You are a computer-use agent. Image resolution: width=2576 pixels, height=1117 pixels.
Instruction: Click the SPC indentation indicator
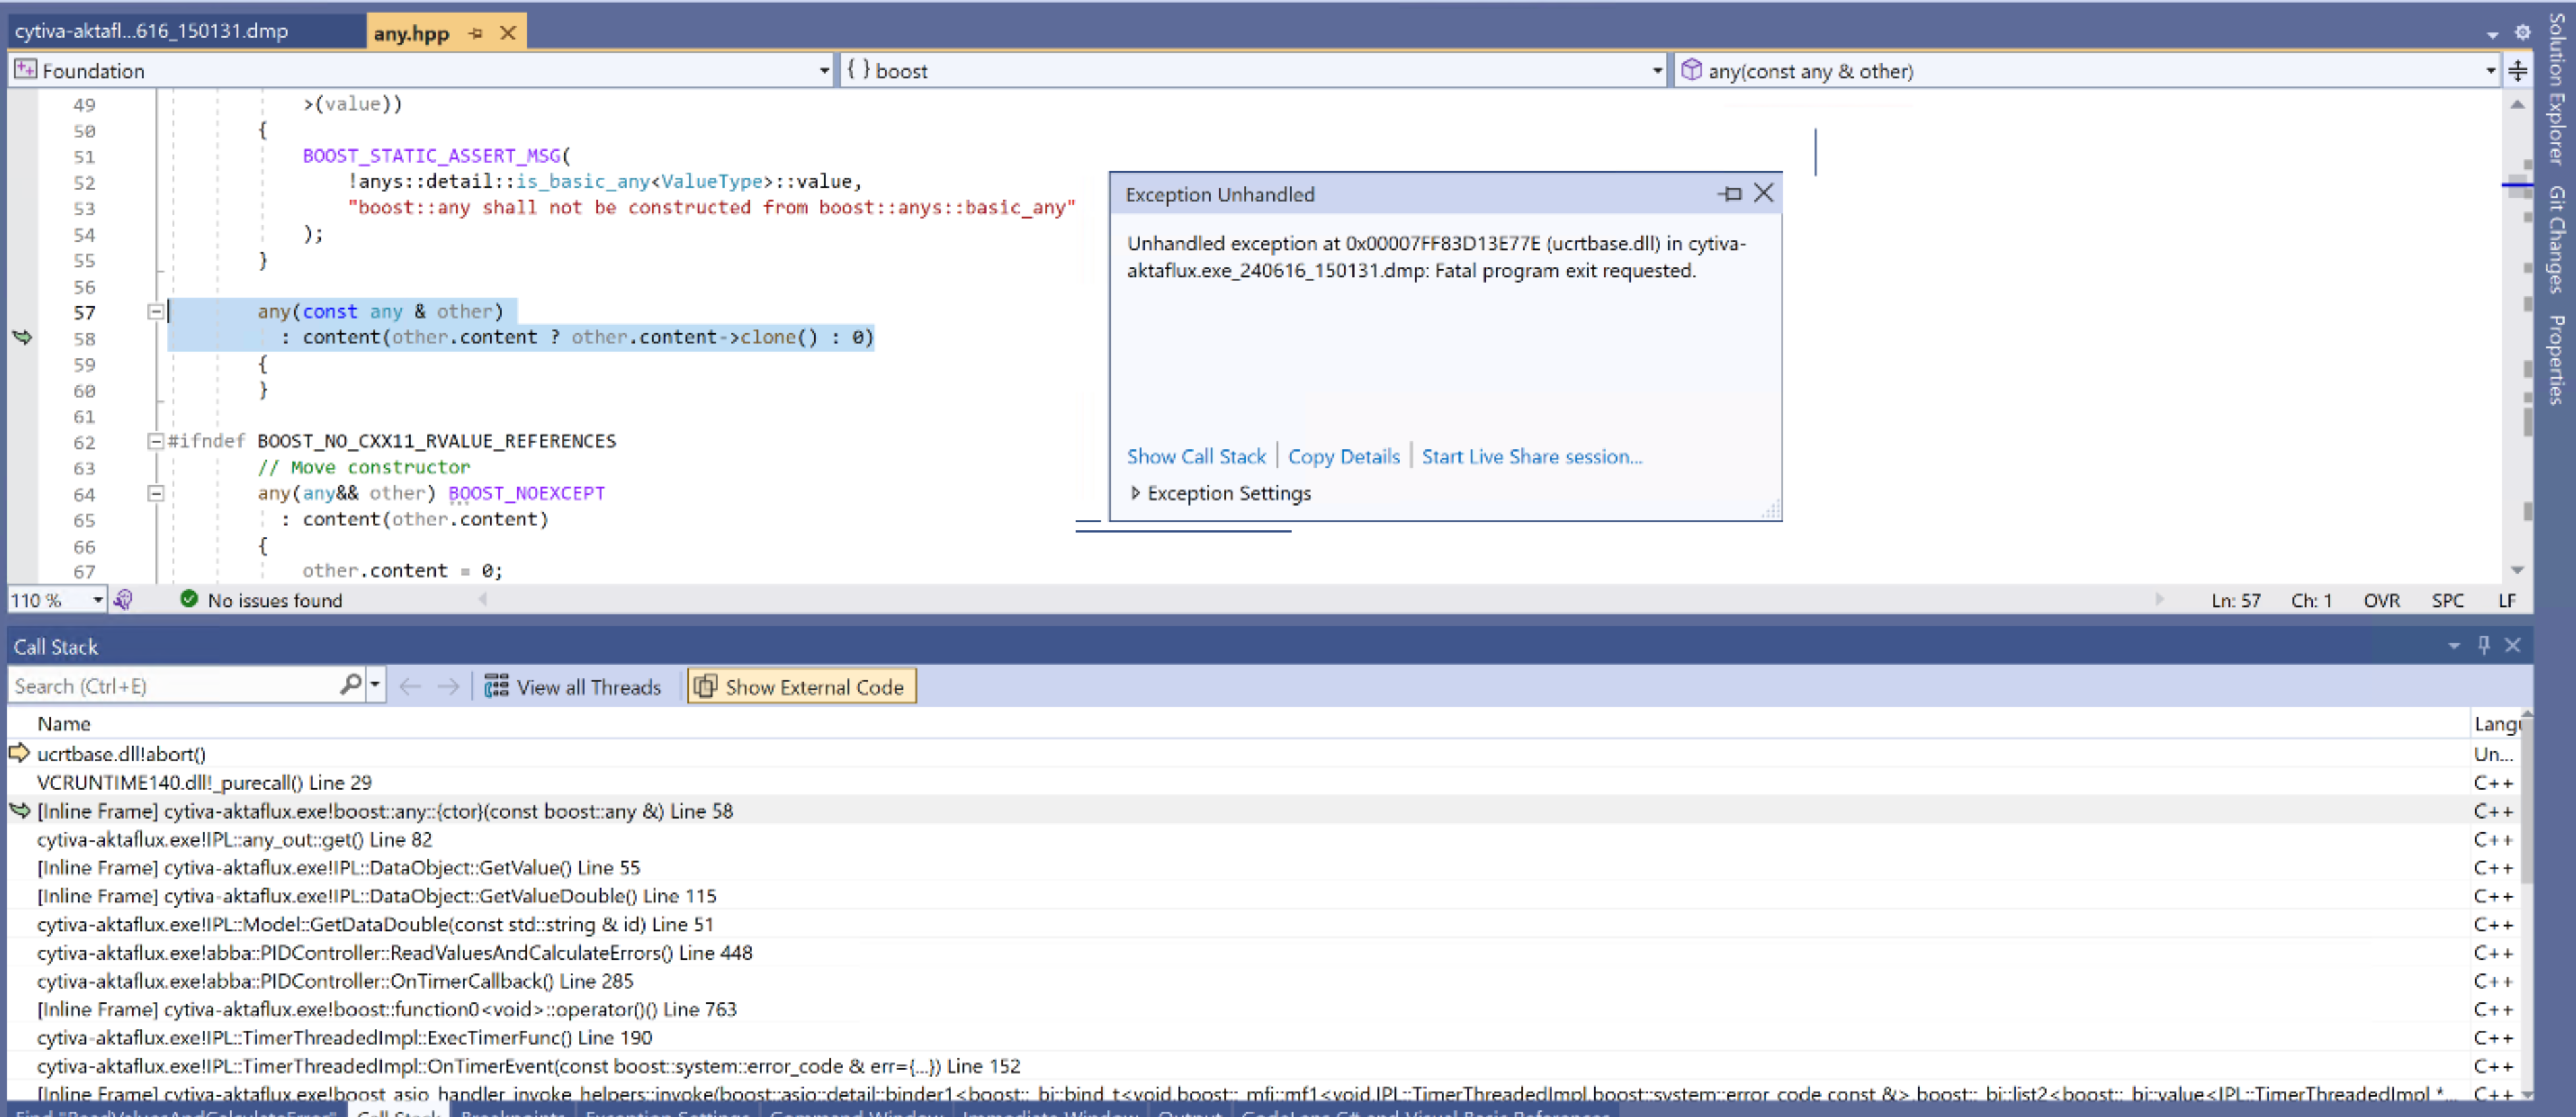(2447, 601)
